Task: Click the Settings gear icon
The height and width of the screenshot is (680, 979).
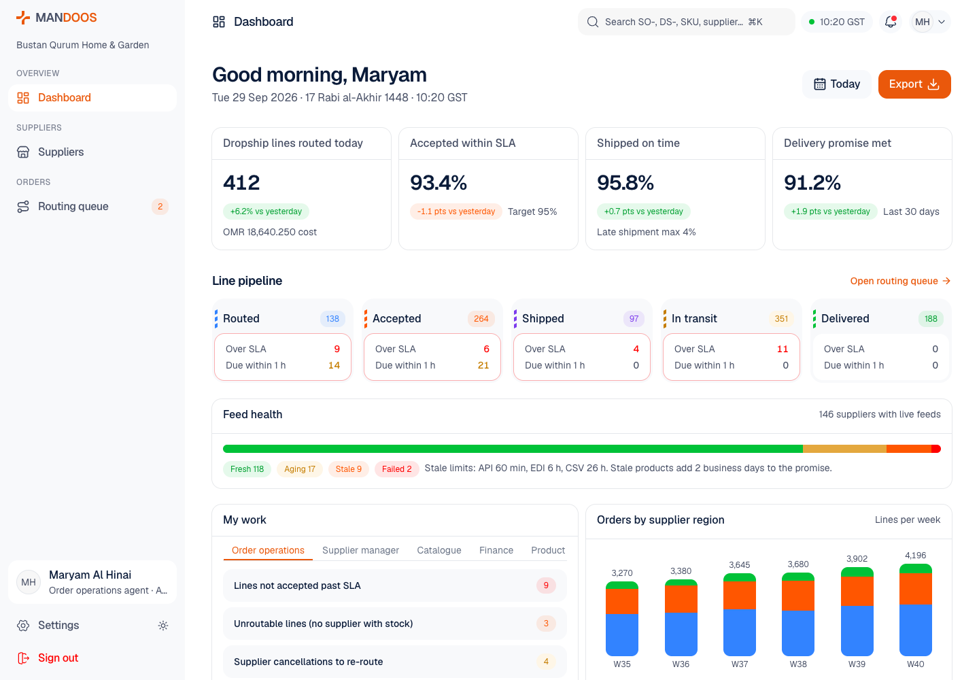Action: click(x=23, y=626)
